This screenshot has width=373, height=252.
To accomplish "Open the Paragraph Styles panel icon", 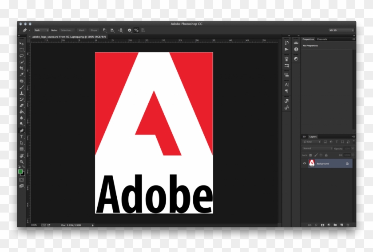I will pos(287,101).
